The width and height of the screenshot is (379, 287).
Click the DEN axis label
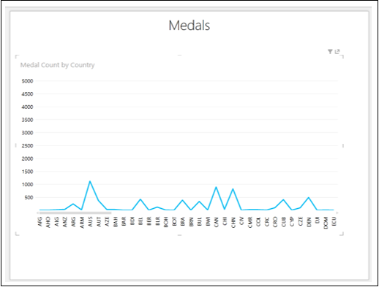click(x=309, y=222)
